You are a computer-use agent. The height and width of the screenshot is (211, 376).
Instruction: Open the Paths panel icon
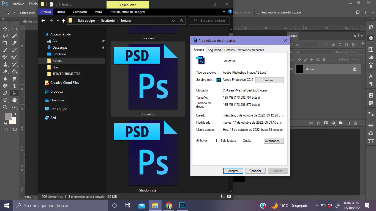pos(371,141)
